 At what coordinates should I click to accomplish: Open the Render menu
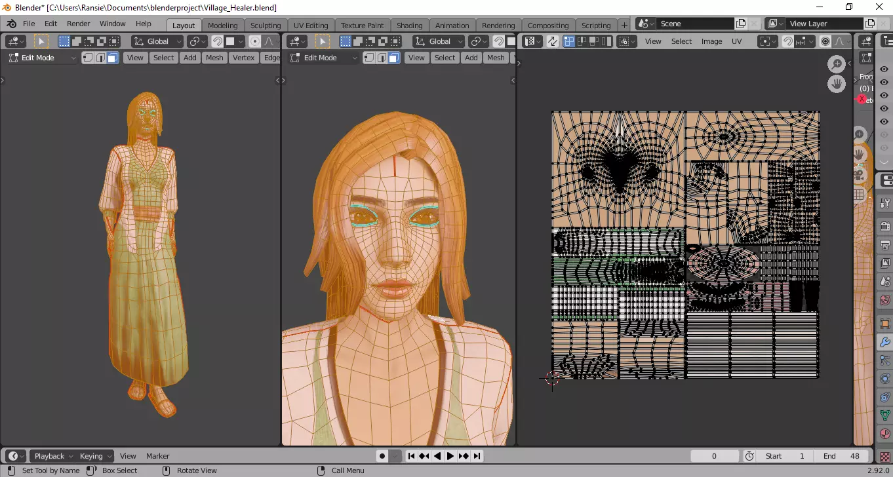(78, 24)
